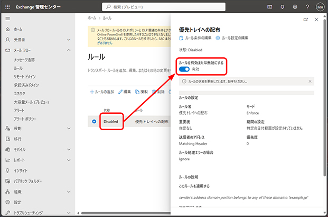Open 大容量メール (プレビュー) in sidebar
Image resolution: width=328 pixels, height=217 pixels.
[31, 102]
